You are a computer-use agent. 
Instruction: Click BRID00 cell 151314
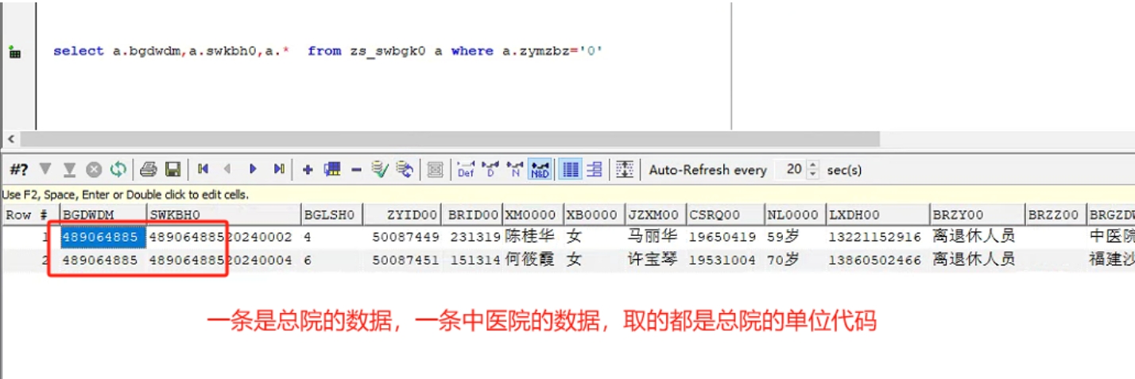pyautogui.click(x=473, y=260)
